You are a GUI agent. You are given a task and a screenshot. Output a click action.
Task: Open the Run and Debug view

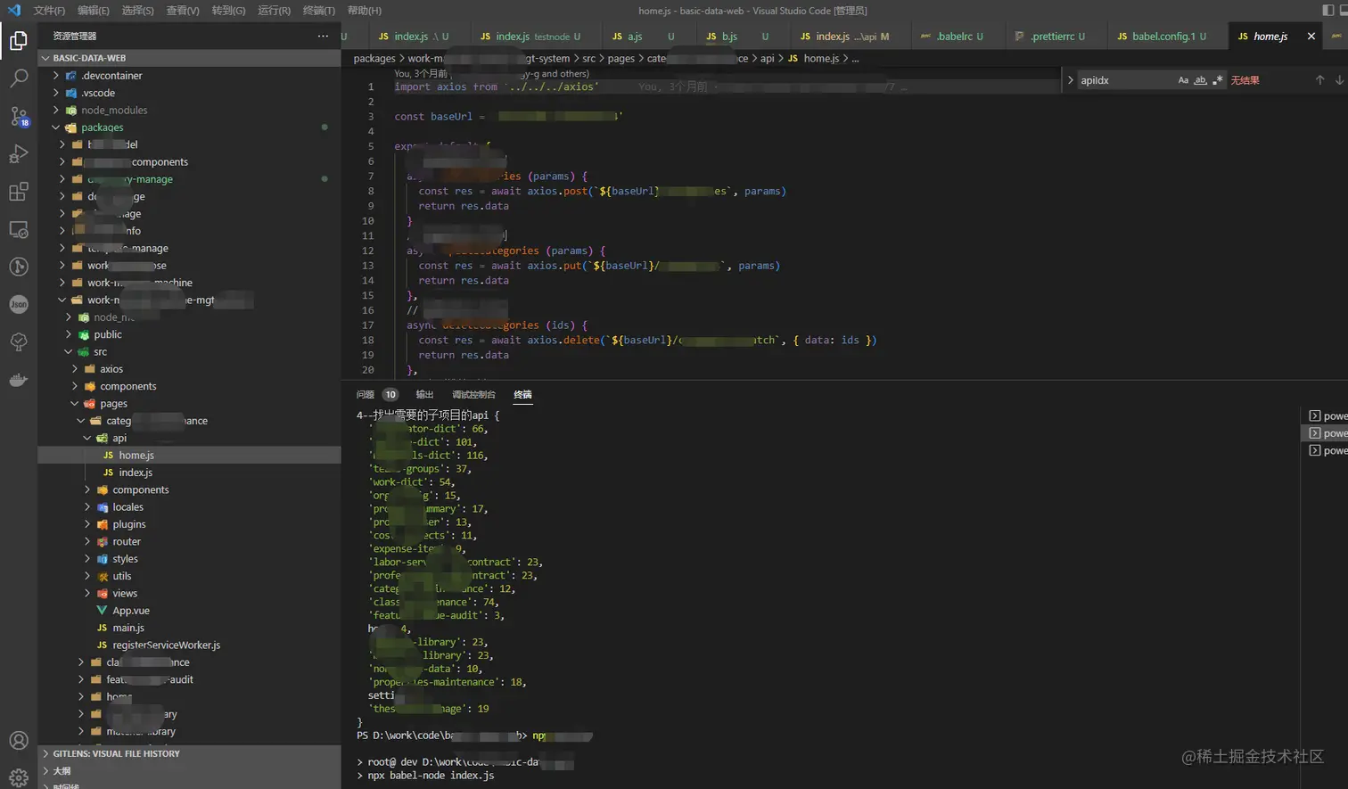18,154
